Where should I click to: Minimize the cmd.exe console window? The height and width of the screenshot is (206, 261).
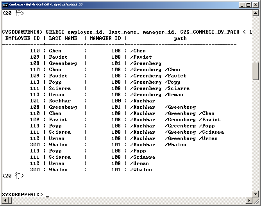tap(242, 5)
